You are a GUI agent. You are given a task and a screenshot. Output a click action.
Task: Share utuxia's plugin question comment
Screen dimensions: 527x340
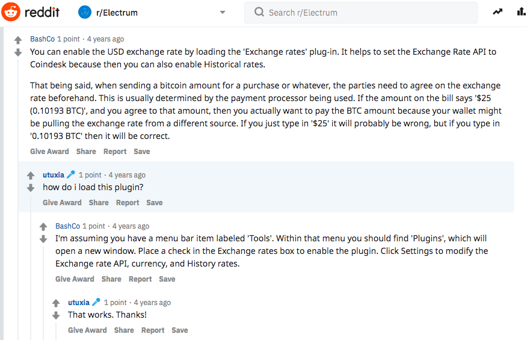99,202
